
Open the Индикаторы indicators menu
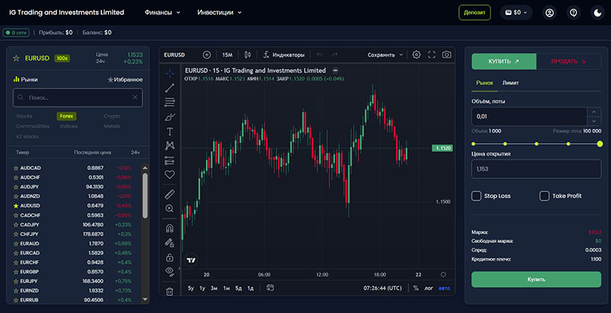284,55
